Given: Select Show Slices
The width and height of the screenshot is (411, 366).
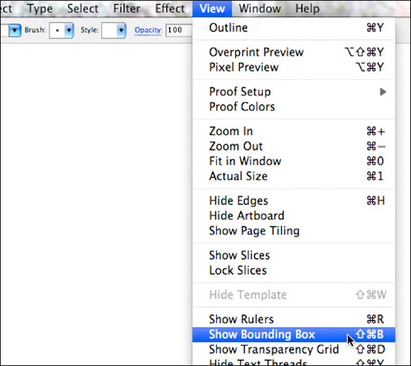Looking at the screenshot, I should [293, 255].
